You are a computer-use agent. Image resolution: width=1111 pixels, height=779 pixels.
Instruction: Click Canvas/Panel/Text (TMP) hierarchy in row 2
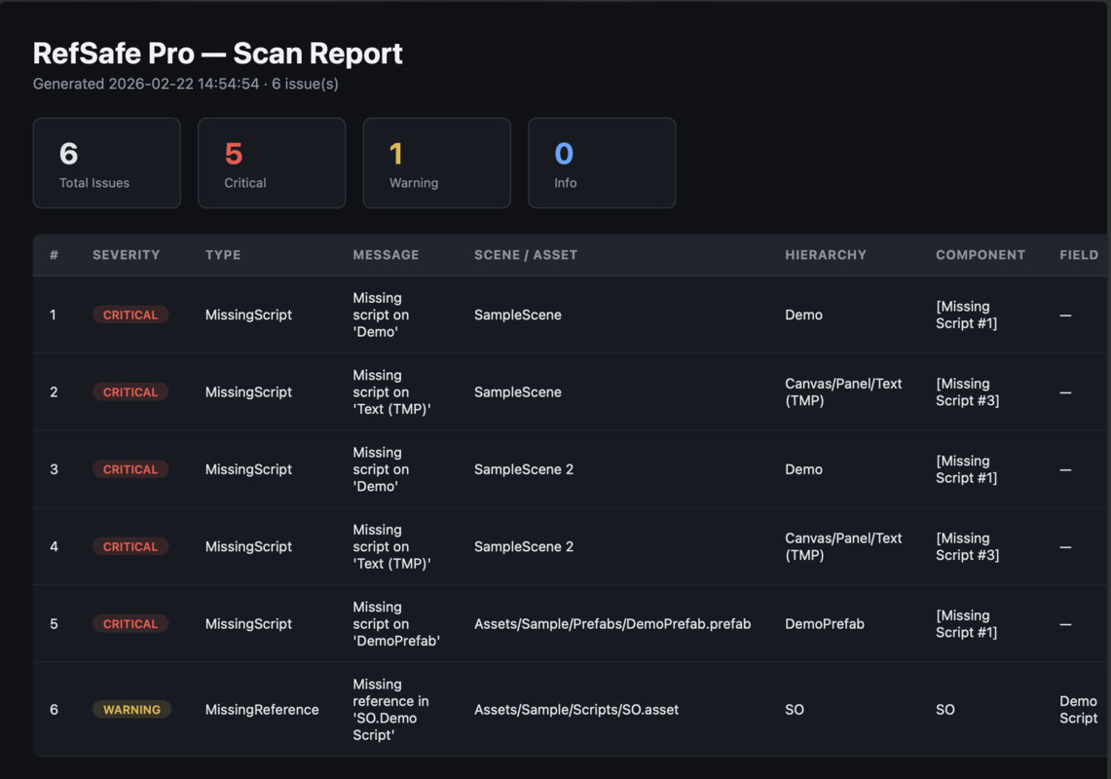click(843, 392)
